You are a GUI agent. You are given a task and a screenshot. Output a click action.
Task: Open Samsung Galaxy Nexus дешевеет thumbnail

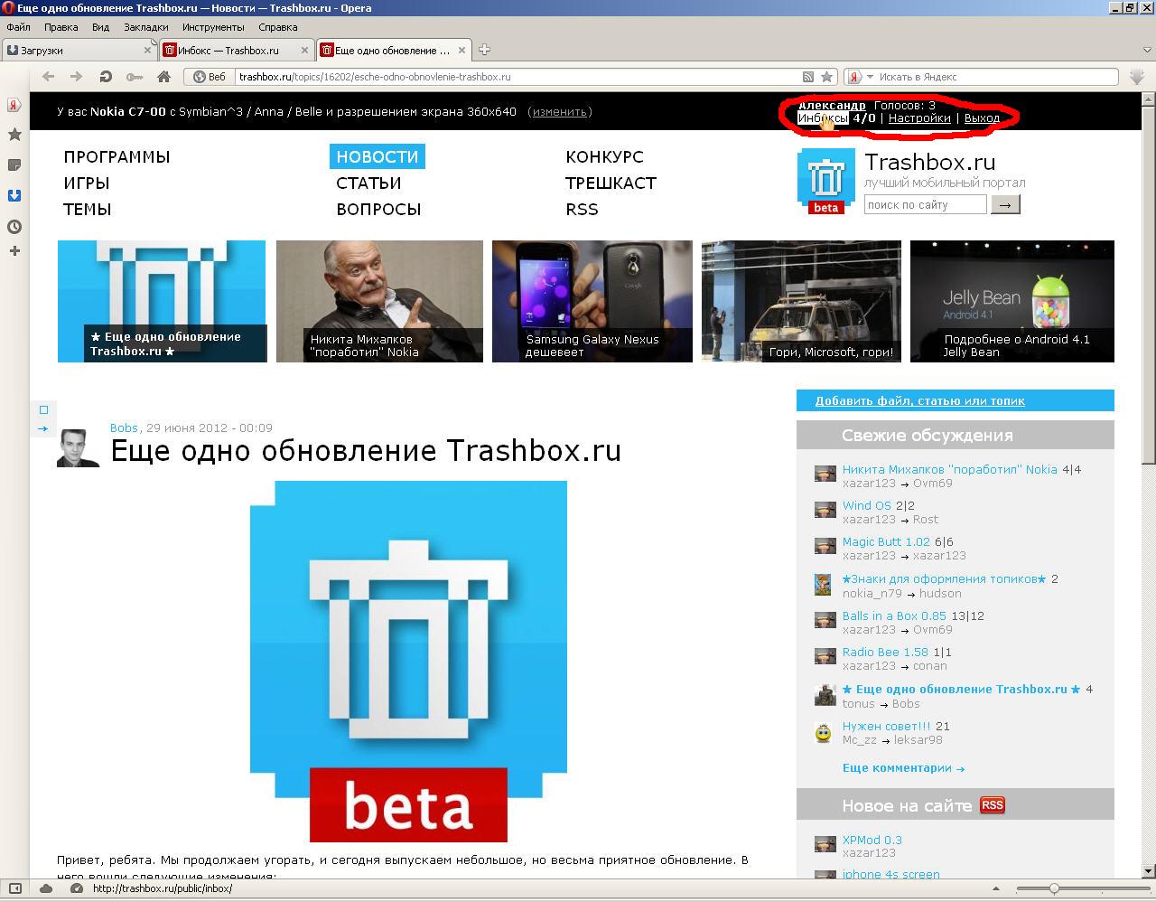pyautogui.click(x=592, y=301)
